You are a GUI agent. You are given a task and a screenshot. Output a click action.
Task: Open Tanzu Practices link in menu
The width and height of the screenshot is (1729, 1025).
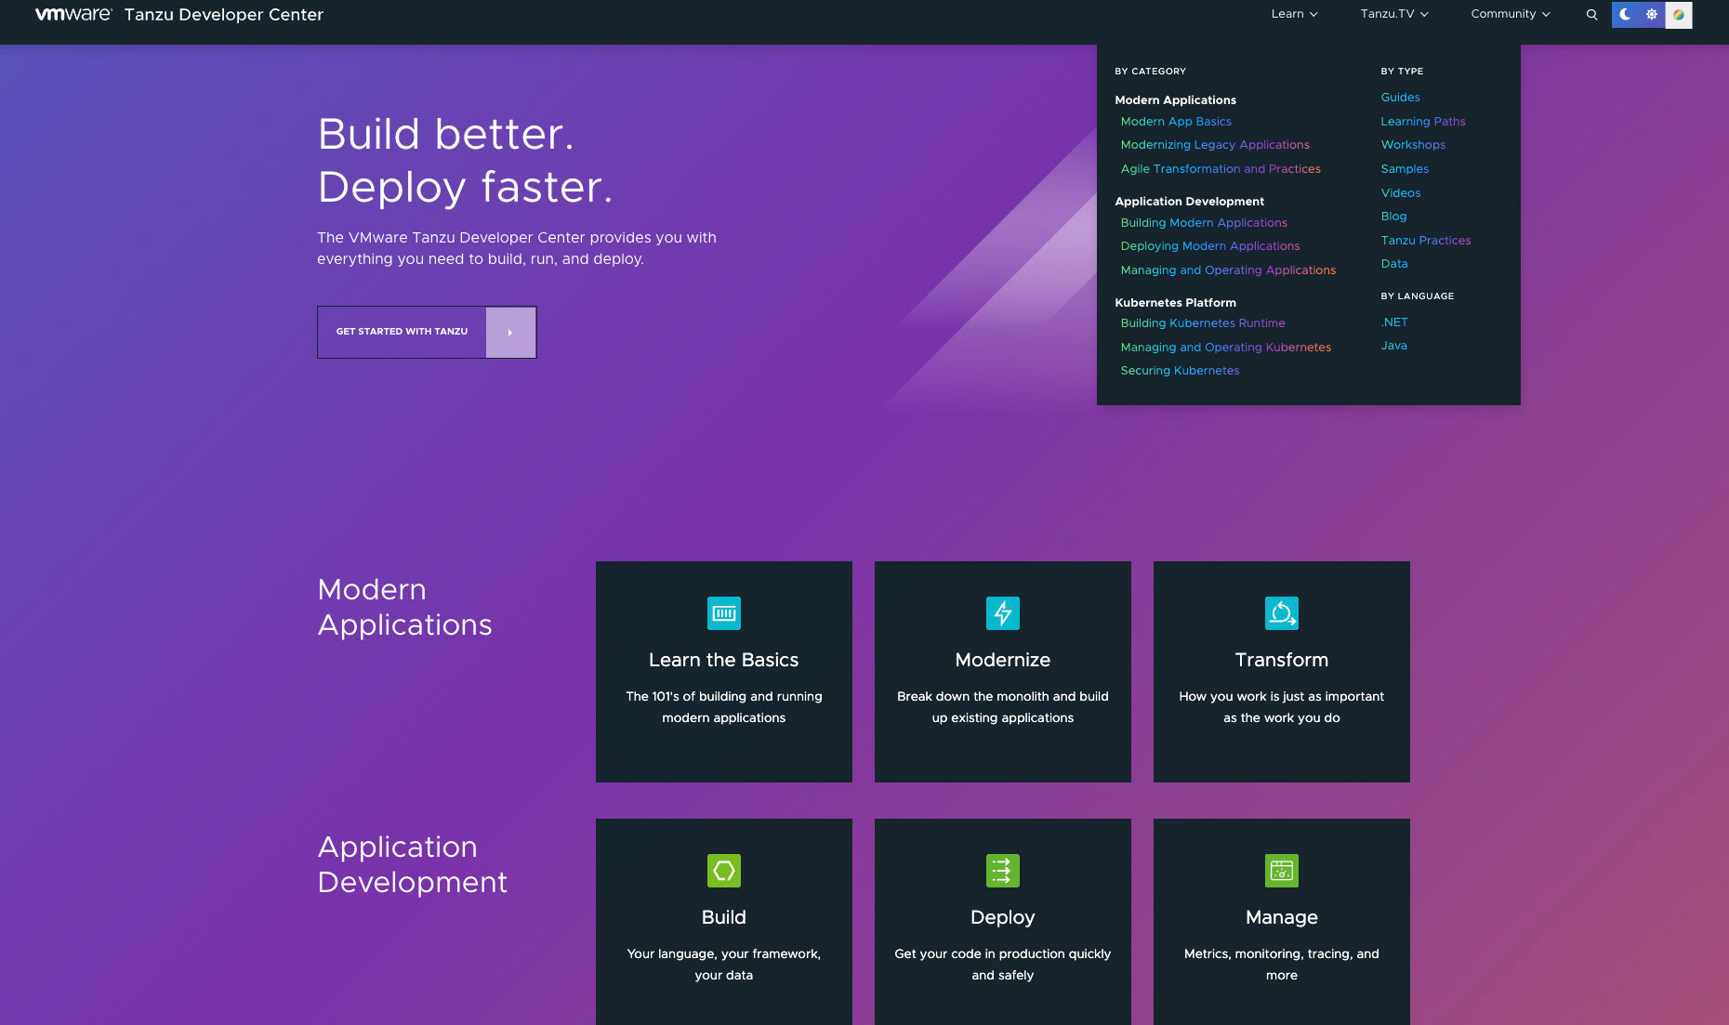pyautogui.click(x=1426, y=241)
